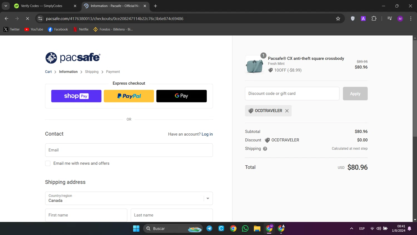Click the Total $80.96 amount

click(358, 167)
